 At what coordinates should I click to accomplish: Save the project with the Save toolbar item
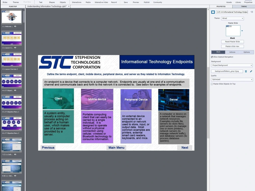click(126, 2)
